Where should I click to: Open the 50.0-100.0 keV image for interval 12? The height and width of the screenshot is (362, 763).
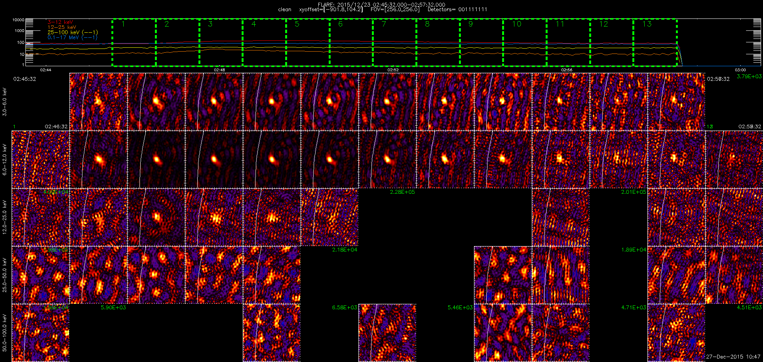pos(676,333)
